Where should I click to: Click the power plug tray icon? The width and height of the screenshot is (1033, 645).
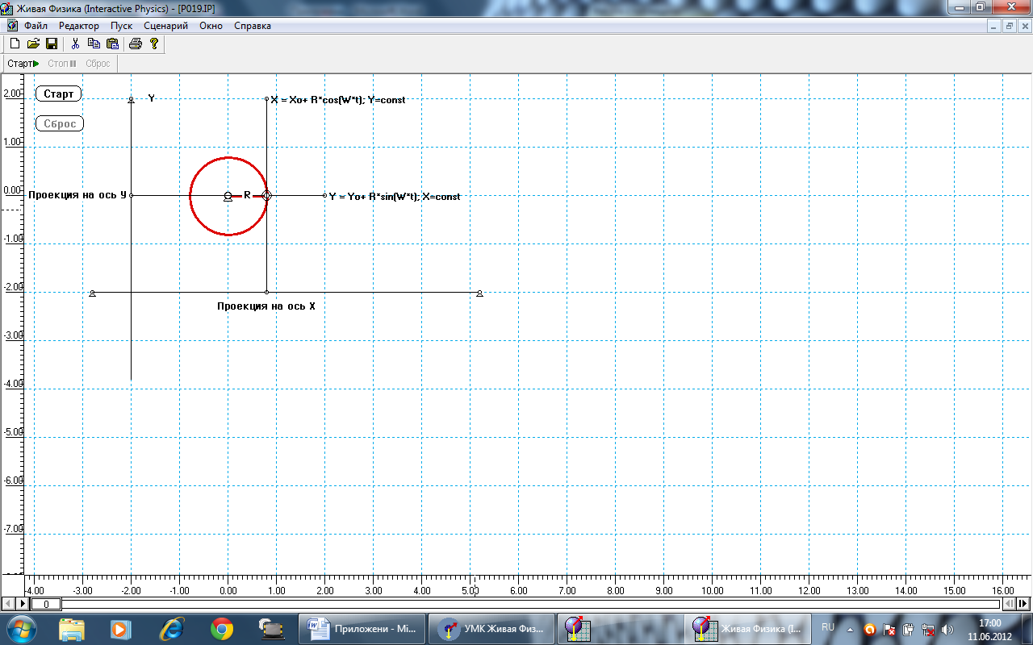909,629
